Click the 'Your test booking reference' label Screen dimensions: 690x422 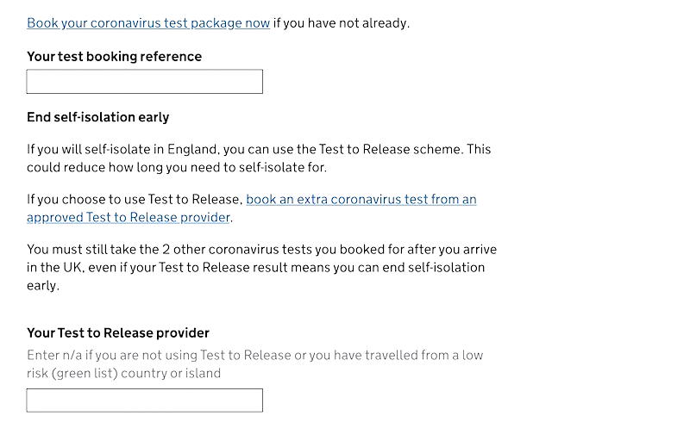[114, 57]
